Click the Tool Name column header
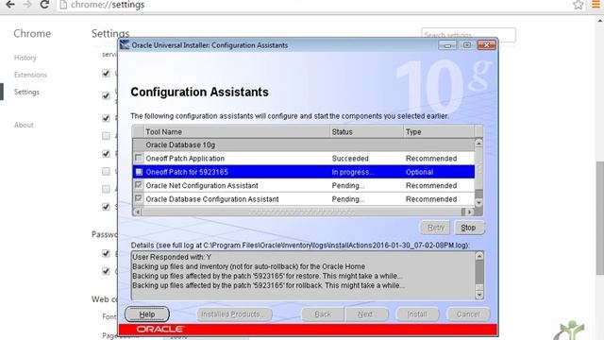 click(x=237, y=132)
